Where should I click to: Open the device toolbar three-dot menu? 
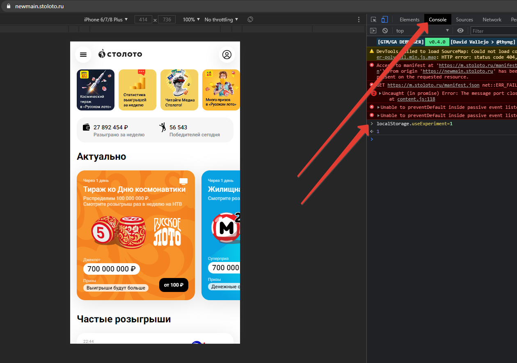[359, 20]
